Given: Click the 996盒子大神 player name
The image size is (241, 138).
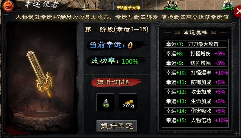Looking at the screenshot, I should [128, 8].
